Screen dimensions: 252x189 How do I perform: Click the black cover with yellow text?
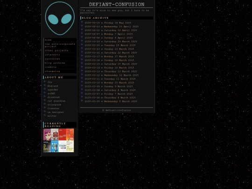click(x=47, y=146)
